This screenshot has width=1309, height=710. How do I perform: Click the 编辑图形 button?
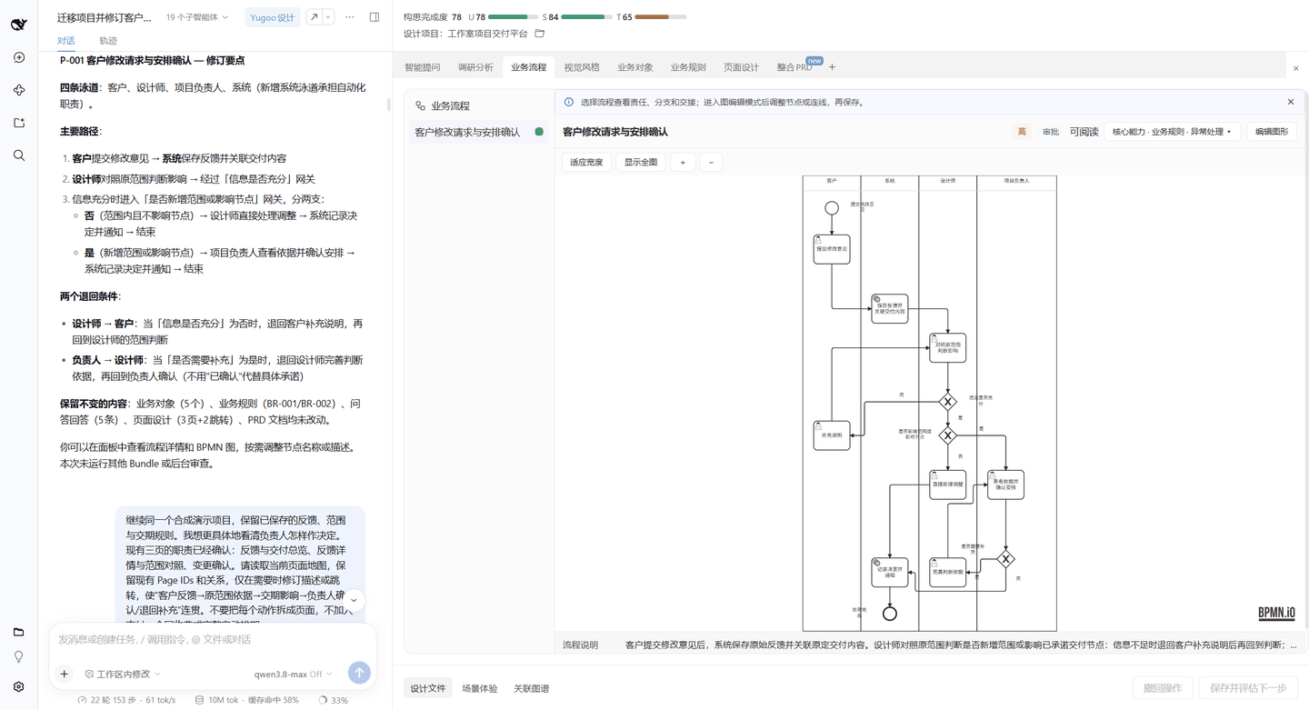coord(1272,132)
